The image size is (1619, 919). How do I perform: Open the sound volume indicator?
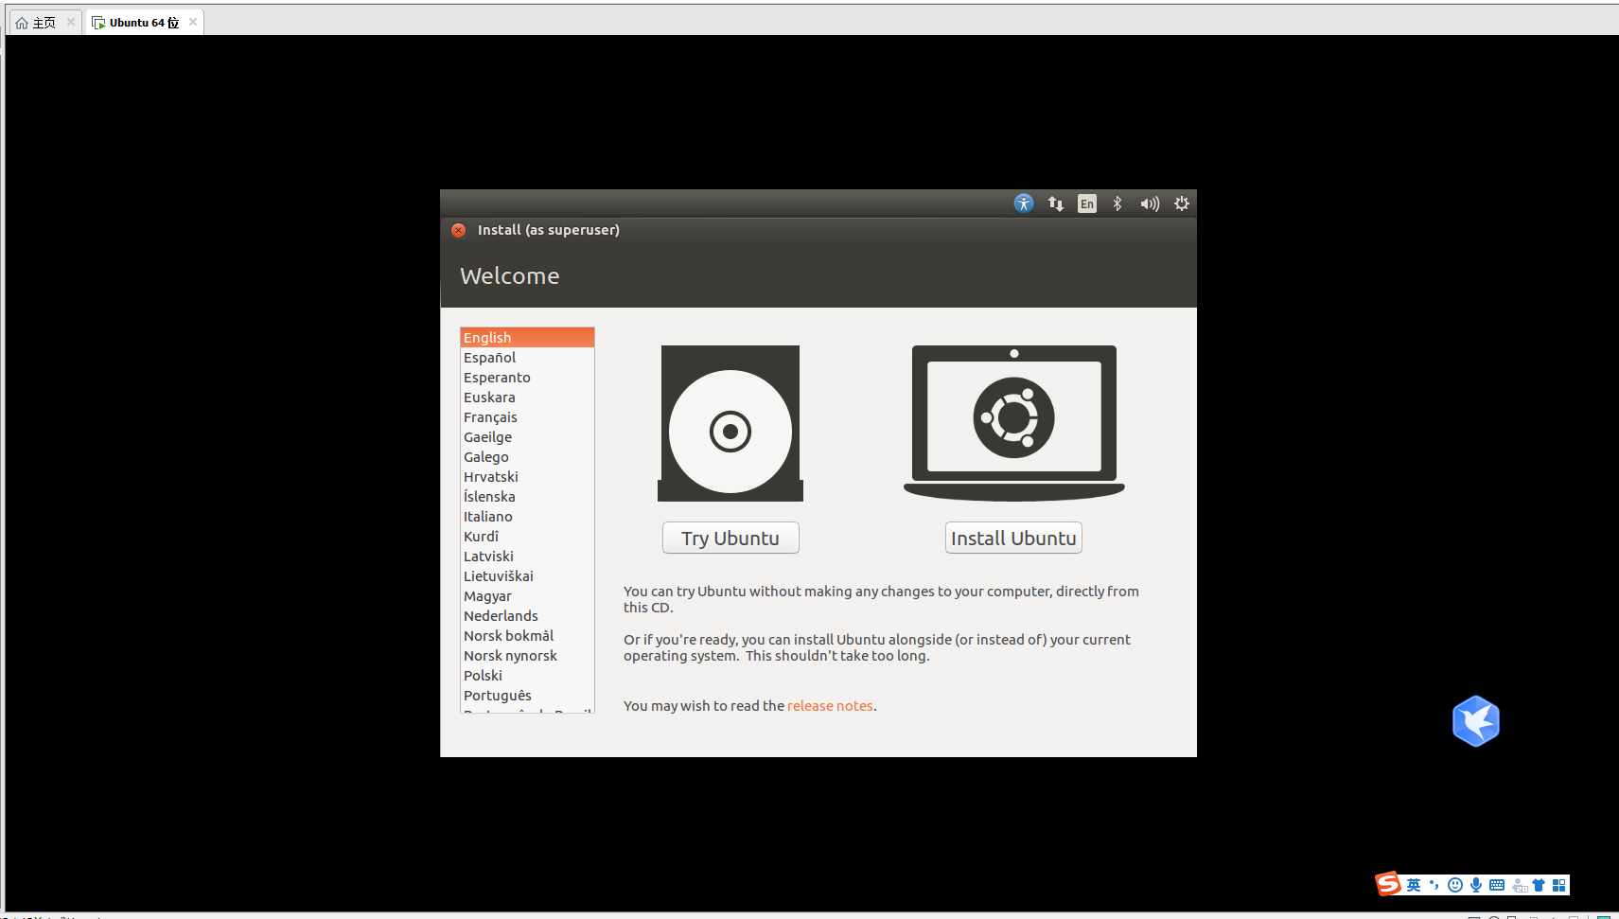click(1150, 203)
